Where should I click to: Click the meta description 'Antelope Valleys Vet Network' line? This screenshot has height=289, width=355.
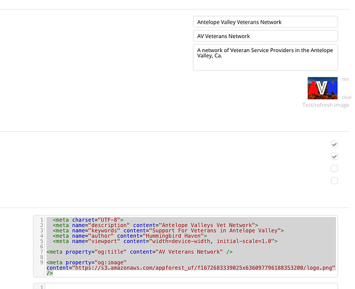[x=155, y=225]
